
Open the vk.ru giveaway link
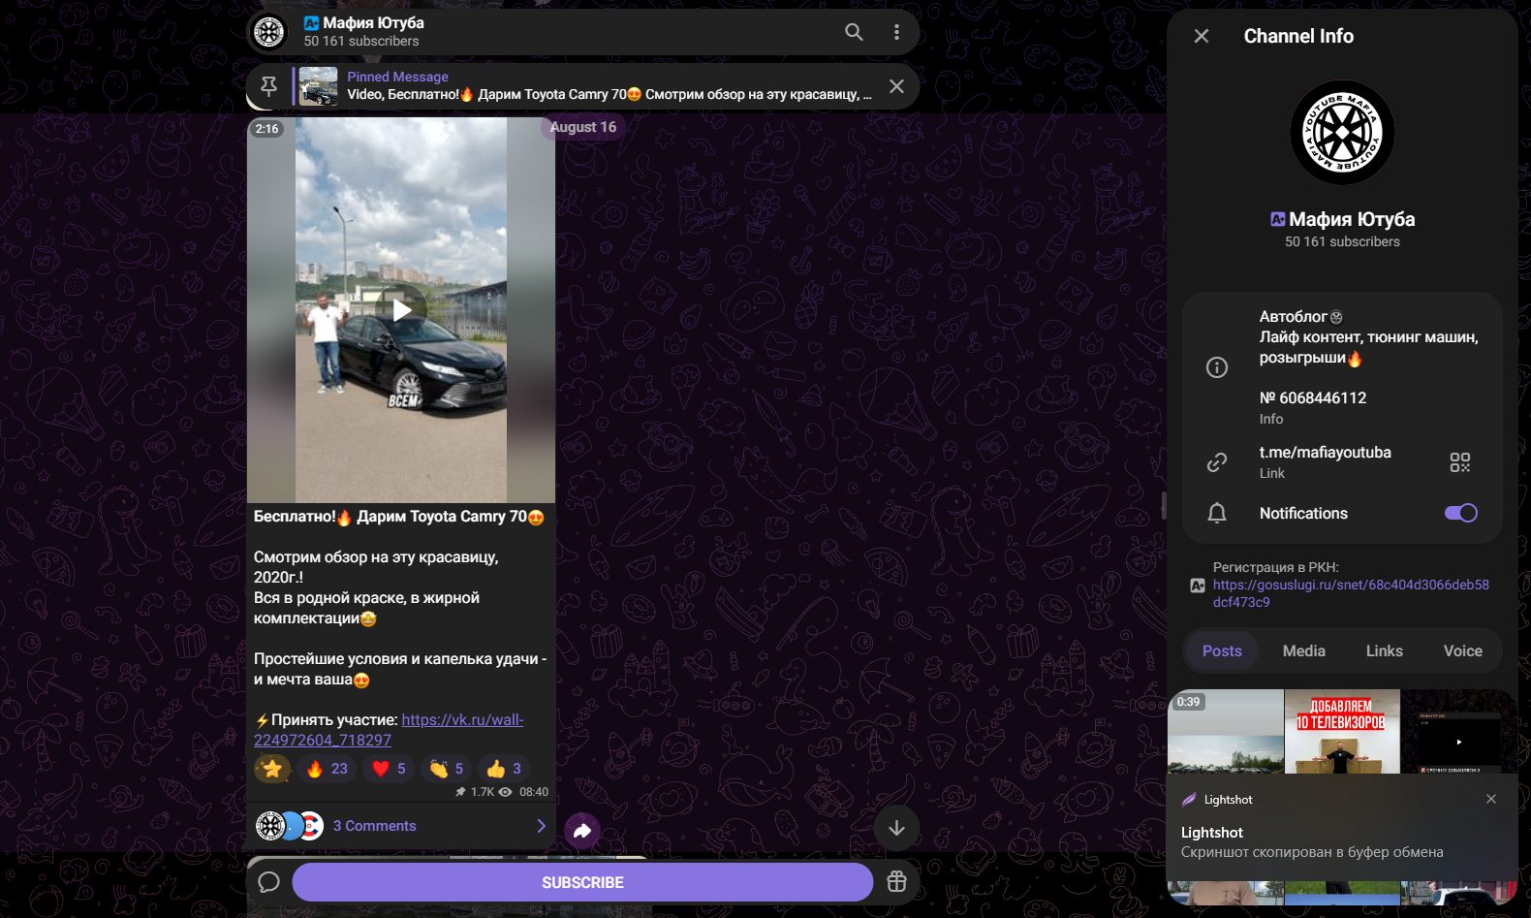pos(389,730)
